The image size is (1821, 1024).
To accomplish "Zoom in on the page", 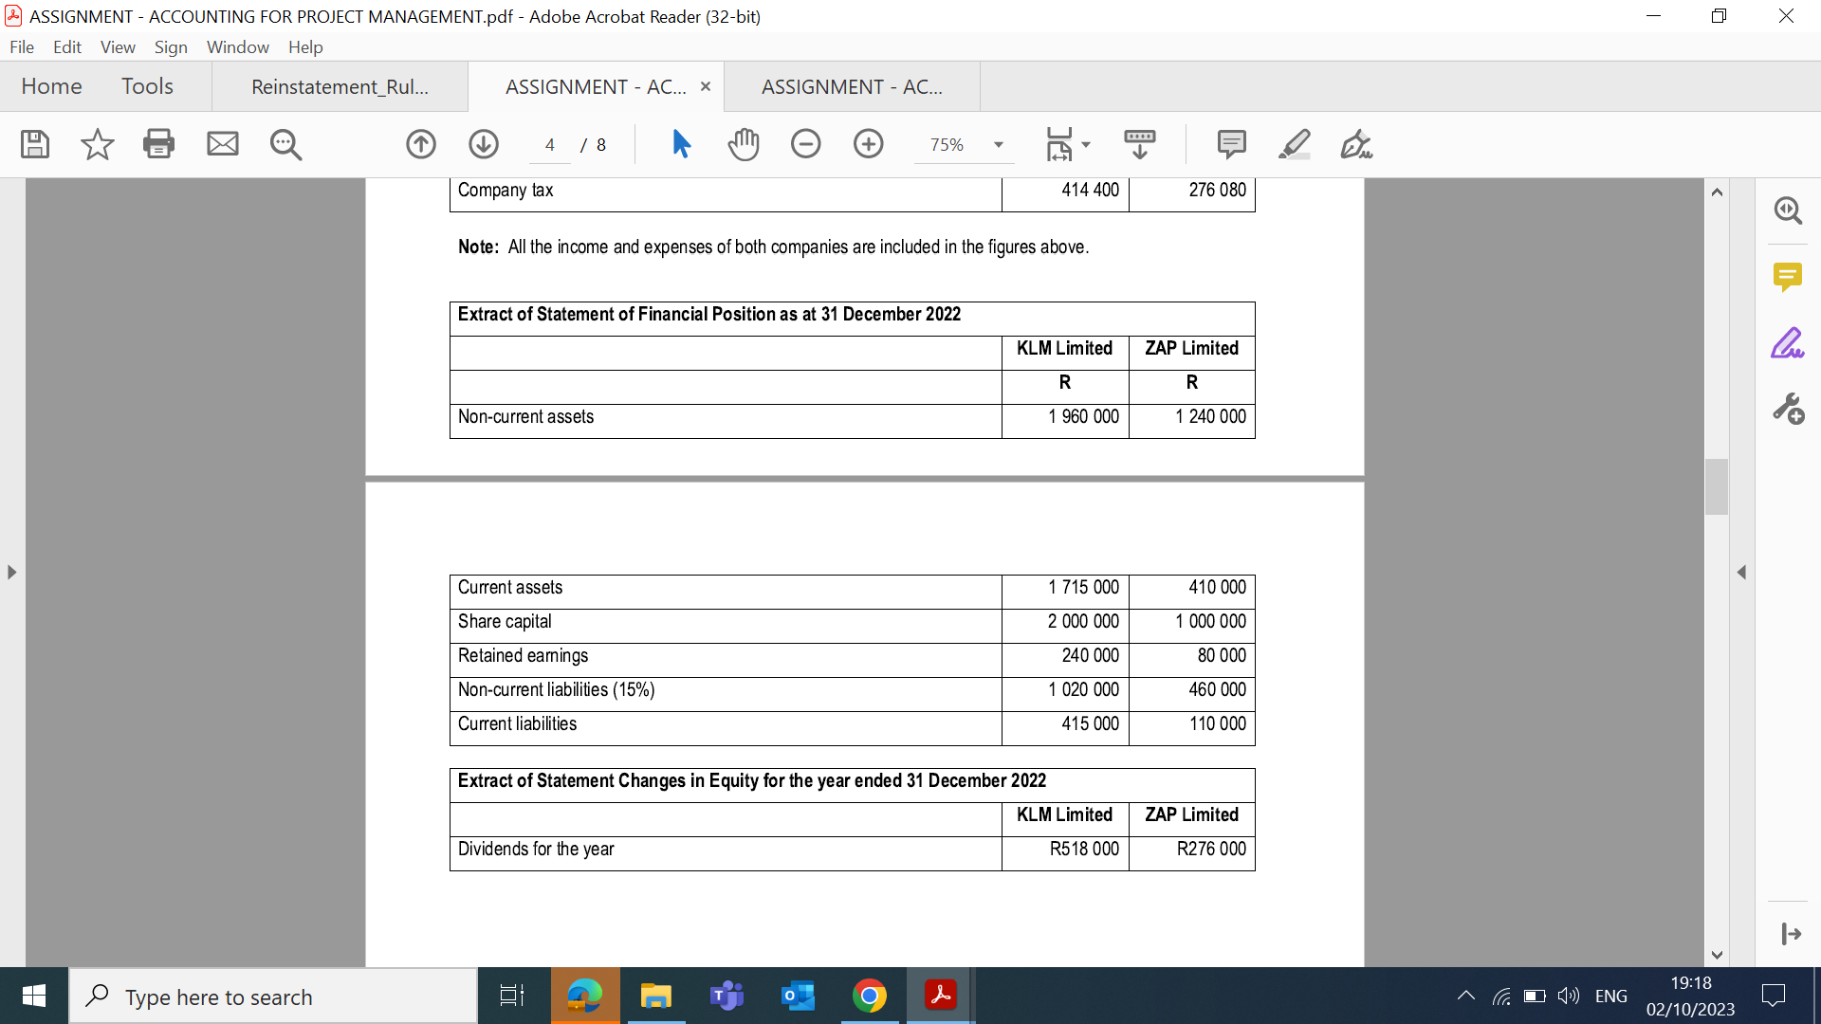I will tap(868, 144).
